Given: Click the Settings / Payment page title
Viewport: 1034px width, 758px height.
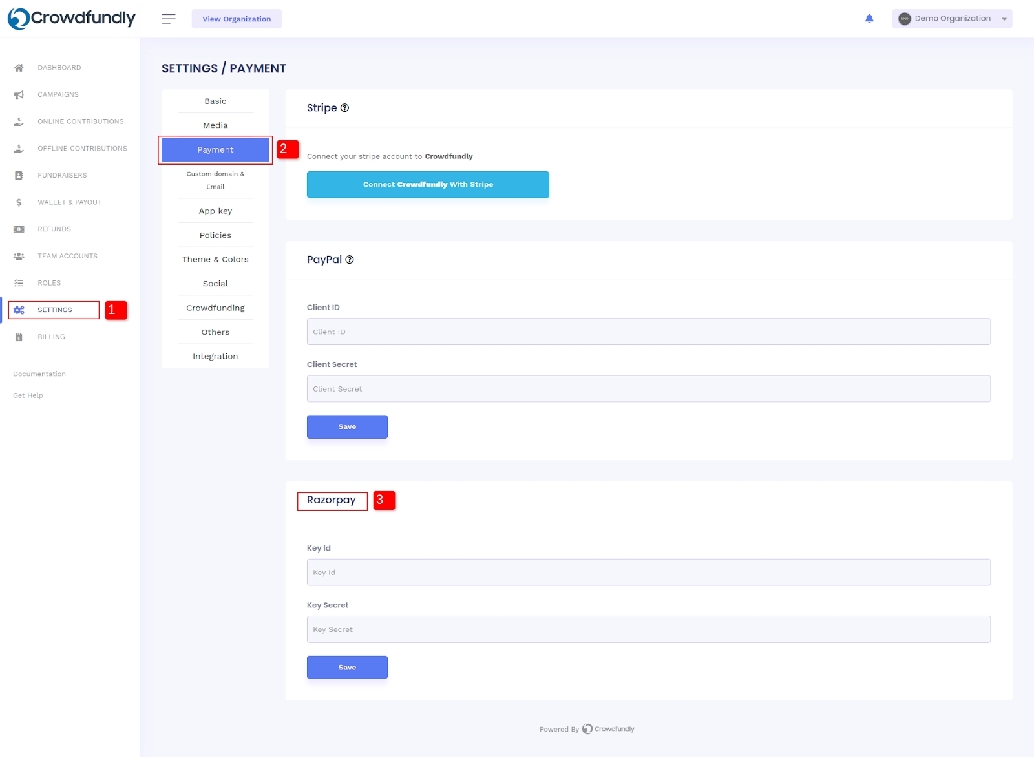Looking at the screenshot, I should click(x=224, y=68).
